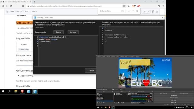Open first audio channel gear menu
The image size is (194, 109).
click(x=151, y=96)
